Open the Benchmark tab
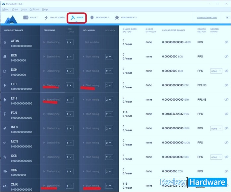 (x=99, y=17)
